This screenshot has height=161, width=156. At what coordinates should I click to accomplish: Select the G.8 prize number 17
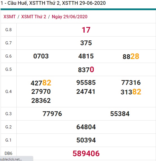click(x=86, y=30)
